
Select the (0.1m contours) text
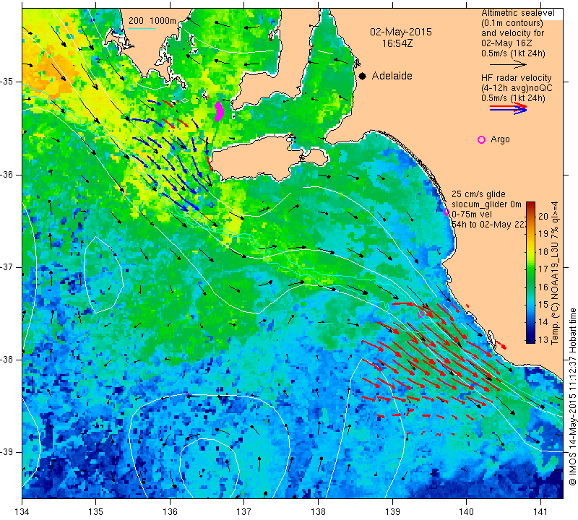(512, 23)
